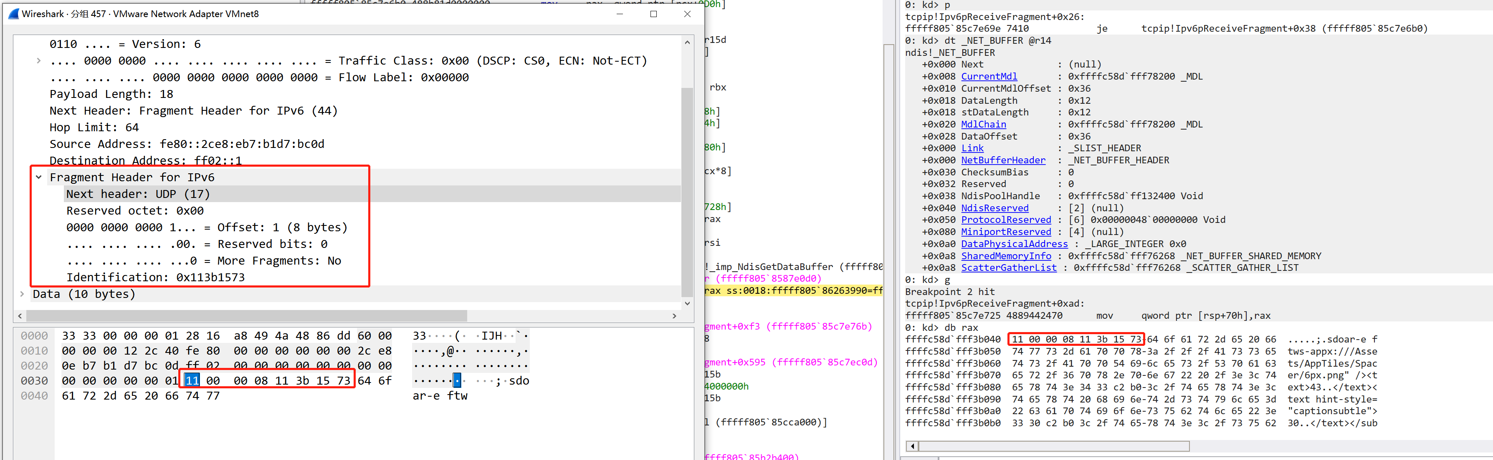Select the Destination Address: ff02::1 row

click(x=348, y=160)
